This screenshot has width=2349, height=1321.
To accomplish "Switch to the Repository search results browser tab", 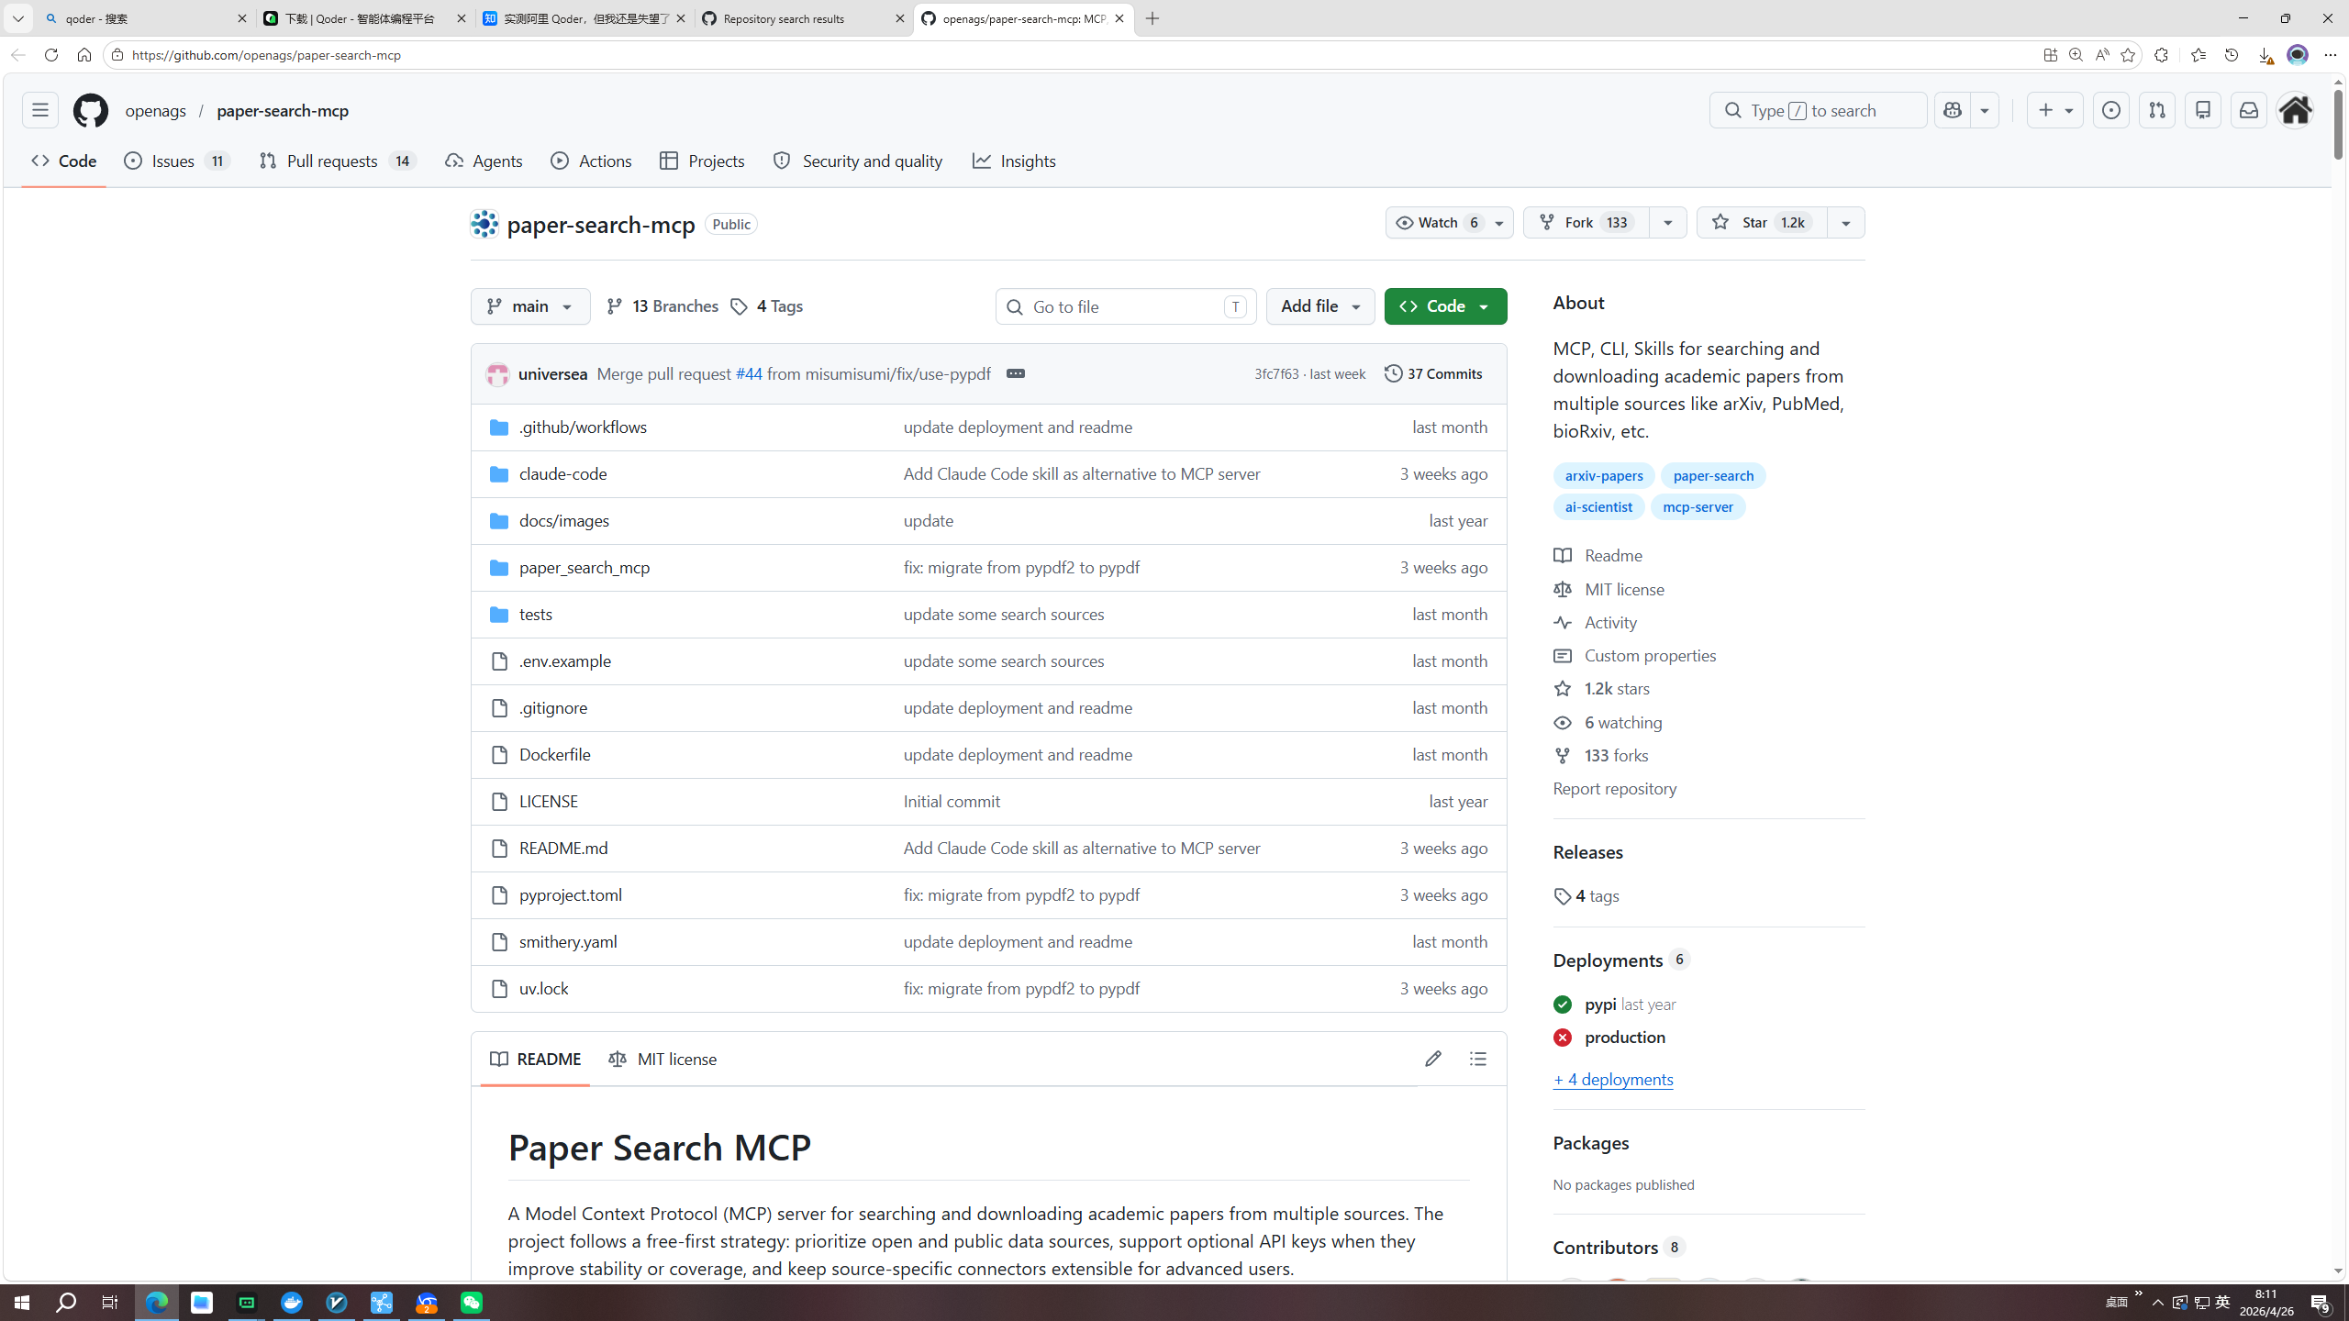I will [x=803, y=18].
